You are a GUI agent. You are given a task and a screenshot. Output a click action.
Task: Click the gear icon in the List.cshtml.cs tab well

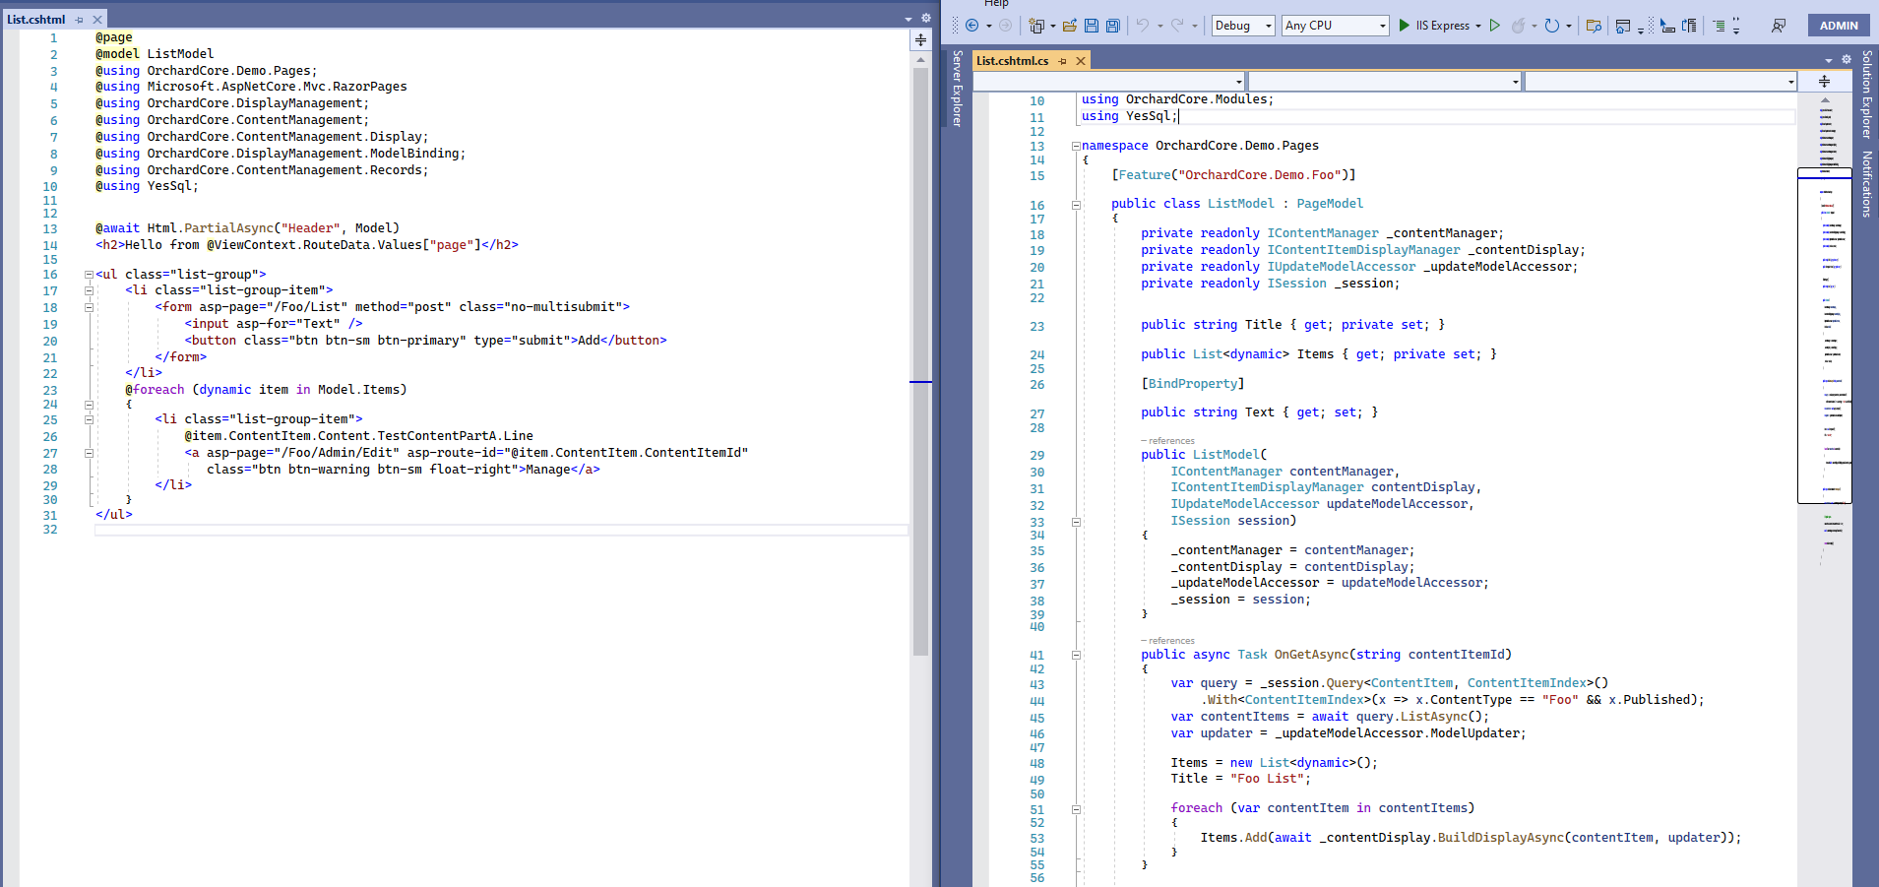pos(1847,59)
